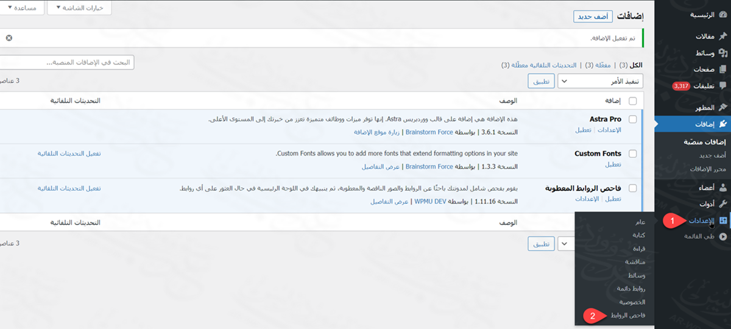Click the wrench icon for أدوات

click(723, 203)
